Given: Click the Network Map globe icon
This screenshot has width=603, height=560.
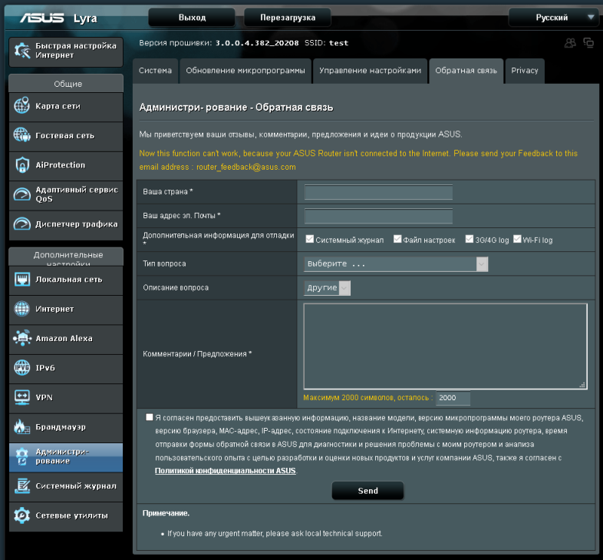Looking at the screenshot, I should tap(22, 105).
